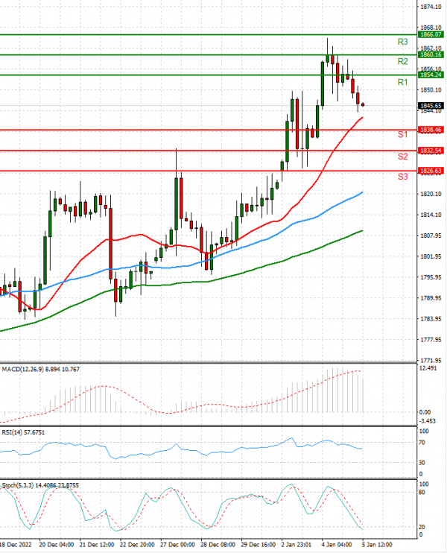This screenshot has width=447, height=553.
Task: Select the 1860.16 price tag
Action: pos(431,54)
